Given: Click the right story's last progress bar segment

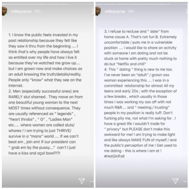Looking at the screenshot, I should 183,4.
